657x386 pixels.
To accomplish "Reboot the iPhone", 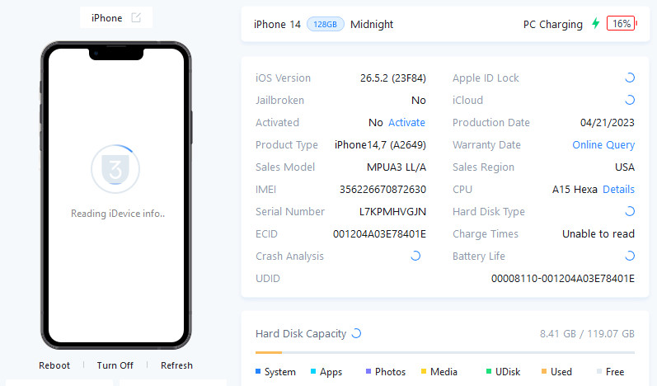I will point(54,365).
